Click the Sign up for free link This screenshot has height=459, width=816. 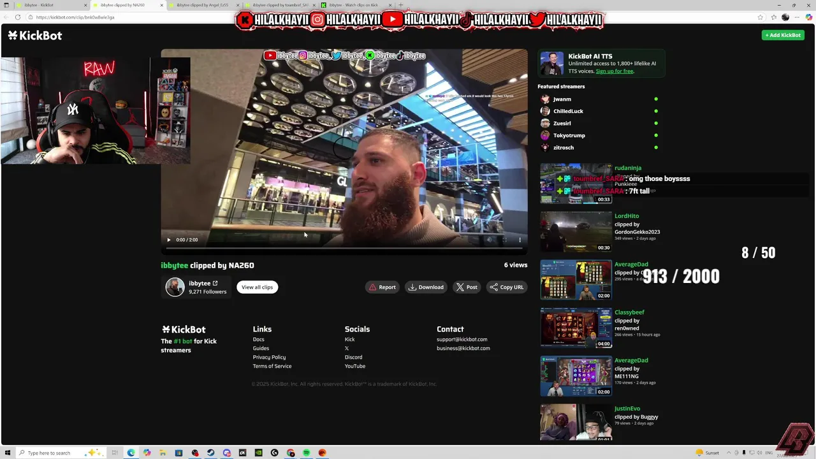pos(615,71)
